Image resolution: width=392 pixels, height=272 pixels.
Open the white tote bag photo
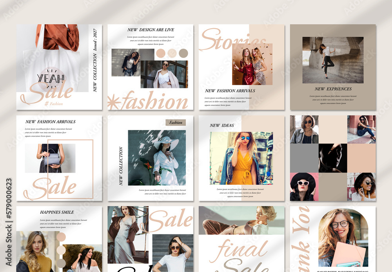click(53, 58)
